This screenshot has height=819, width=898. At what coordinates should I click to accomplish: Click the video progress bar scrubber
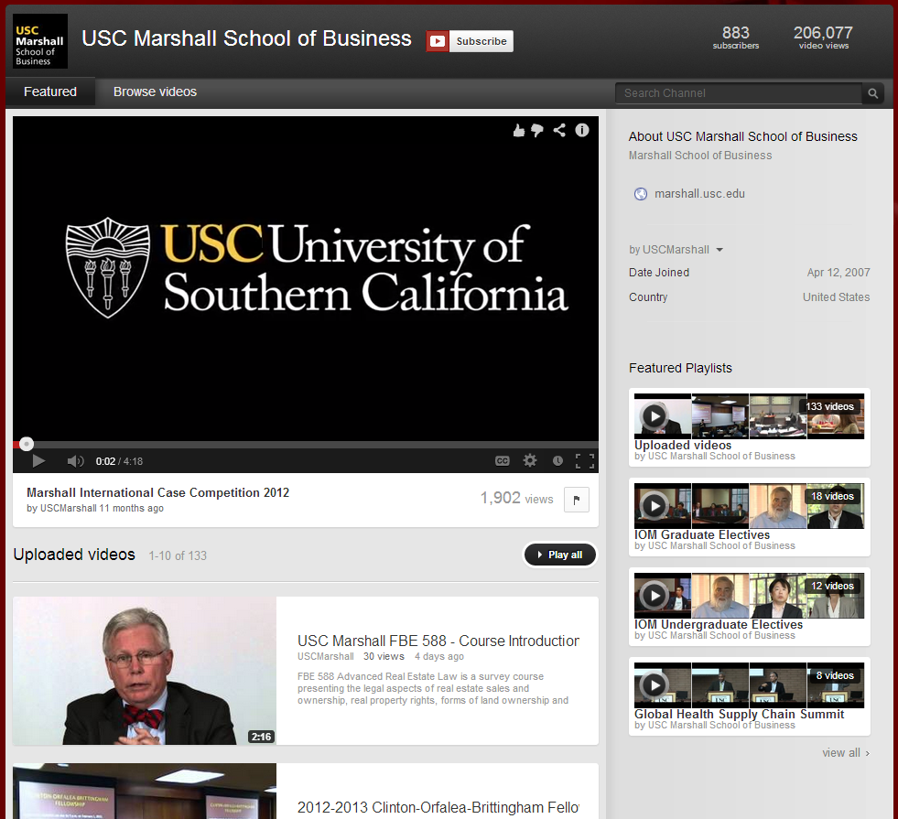tap(27, 444)
